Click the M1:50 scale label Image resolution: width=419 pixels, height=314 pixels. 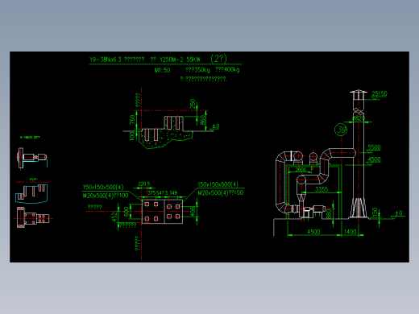[x=162, y=70]
